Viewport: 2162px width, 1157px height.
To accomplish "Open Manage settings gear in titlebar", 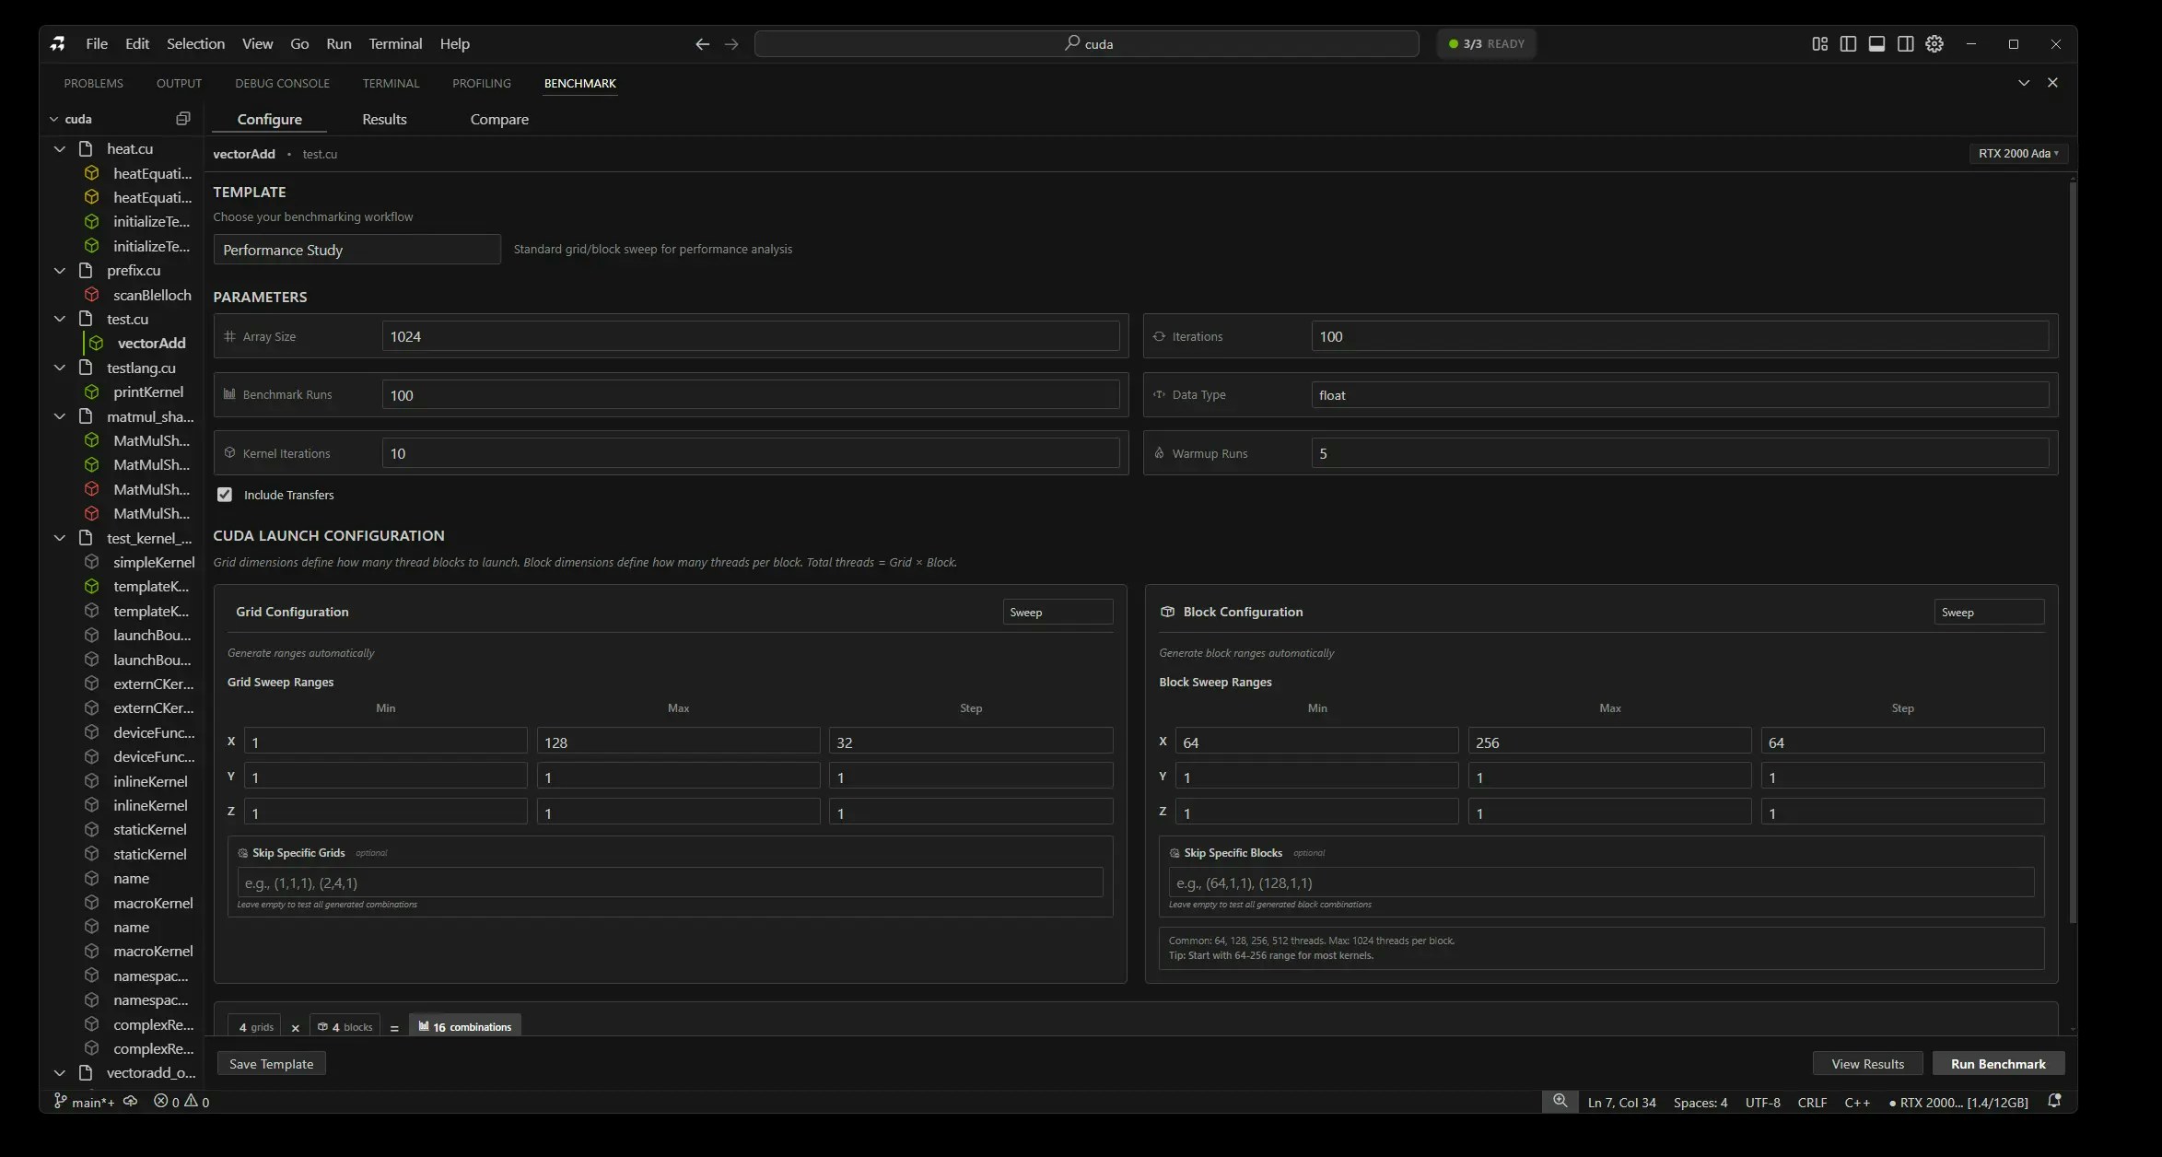I will click(1934, 43).
